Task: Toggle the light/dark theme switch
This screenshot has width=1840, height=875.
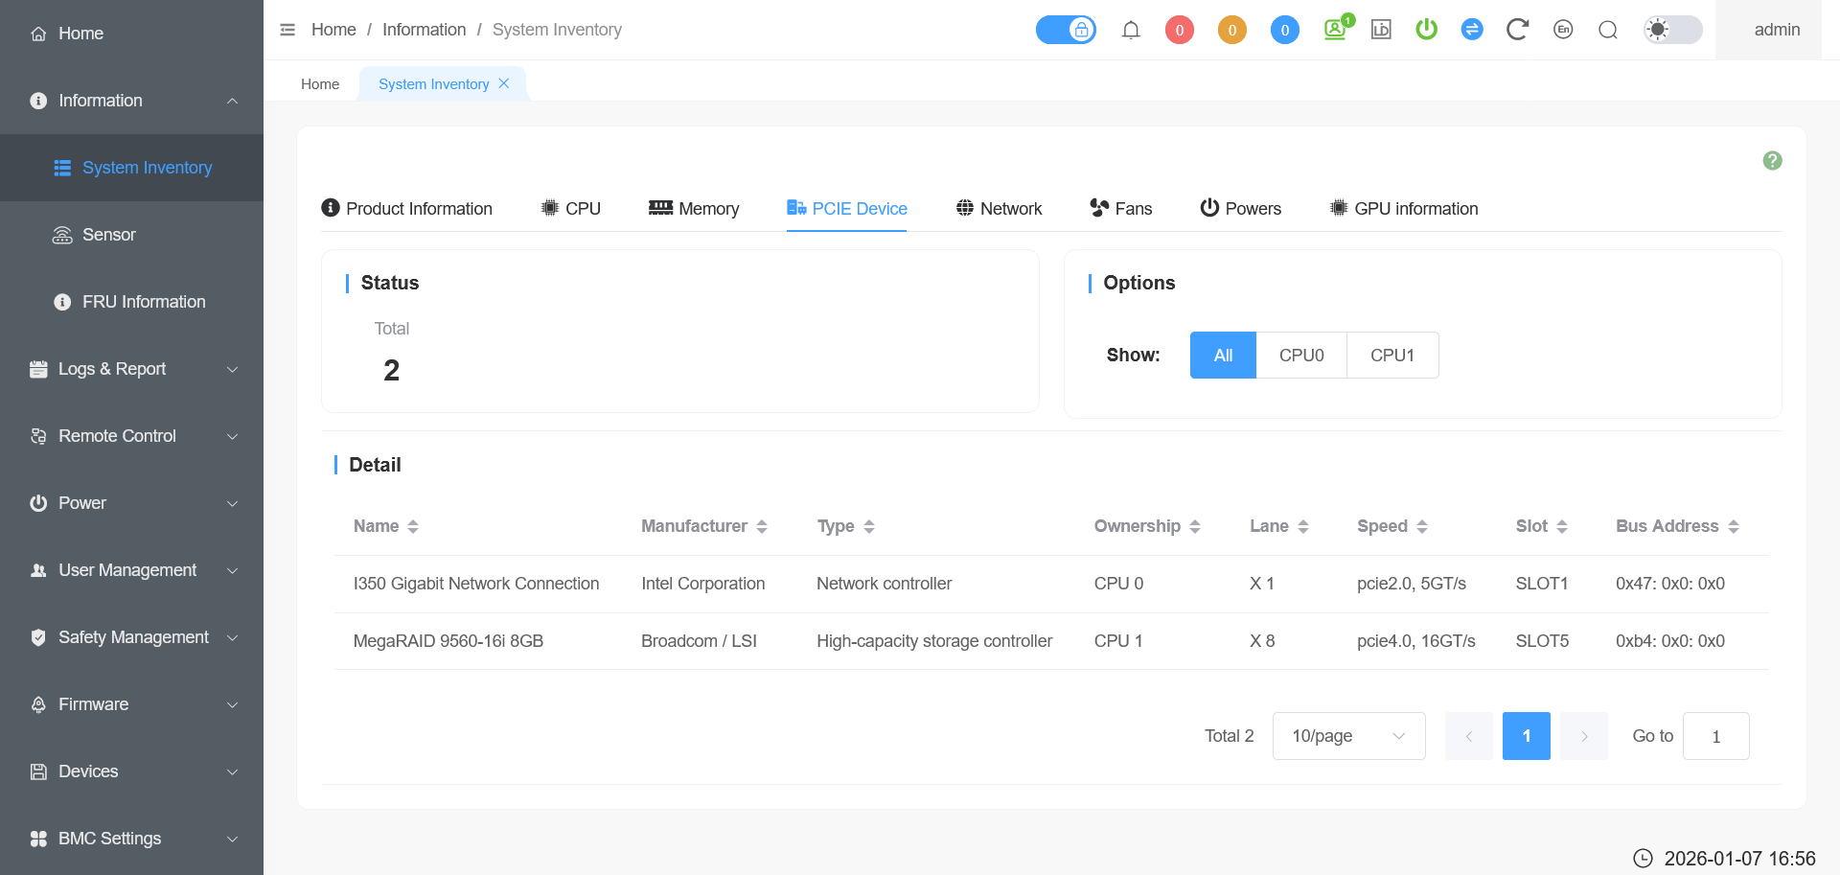Action: 1672,30
